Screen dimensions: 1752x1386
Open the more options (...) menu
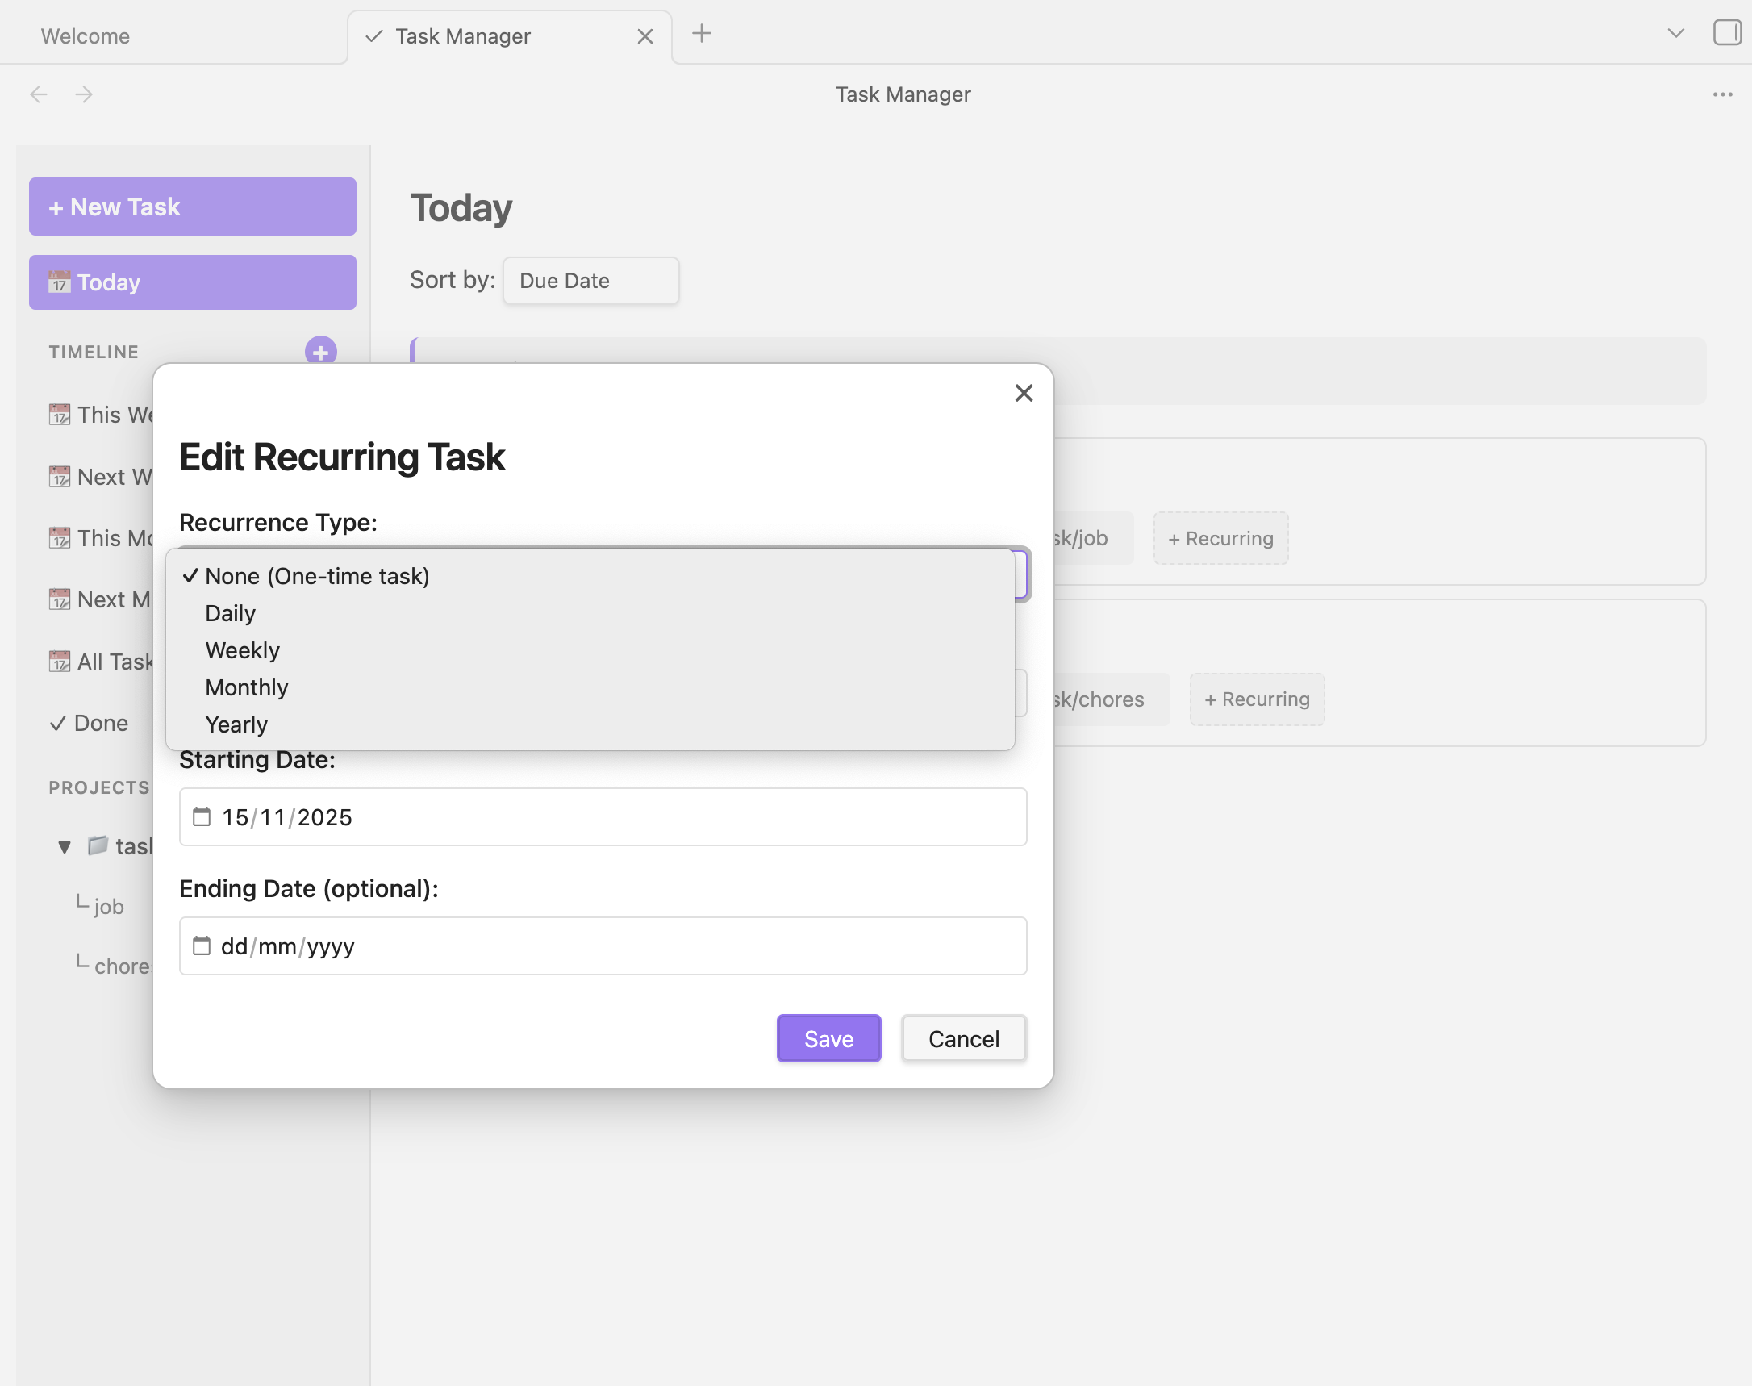tap(1722, 94)
